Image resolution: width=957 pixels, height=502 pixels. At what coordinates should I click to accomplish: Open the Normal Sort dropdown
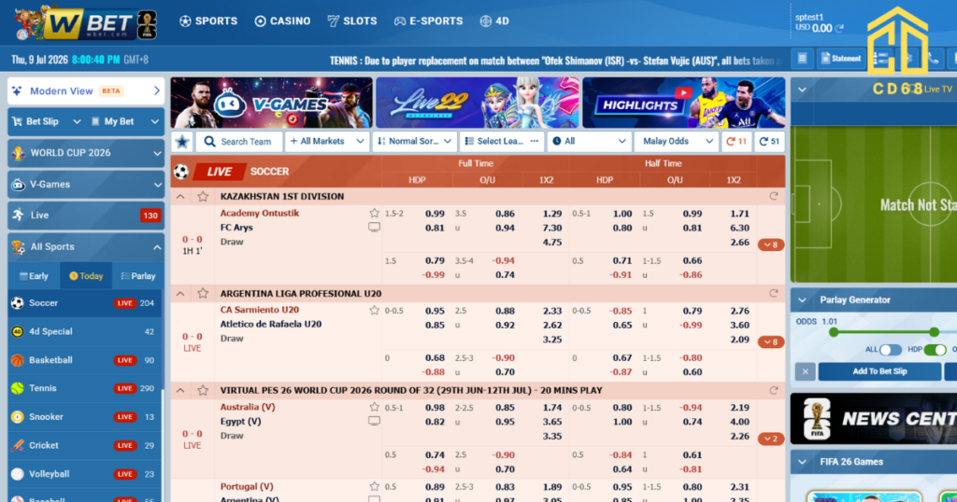pyautogui.click(x=414, y=141)
